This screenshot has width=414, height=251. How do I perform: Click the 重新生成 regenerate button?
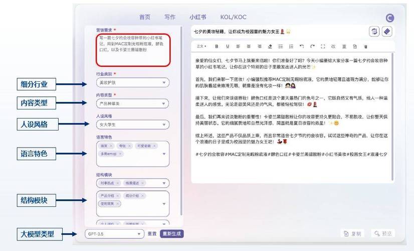click(172, 234)
